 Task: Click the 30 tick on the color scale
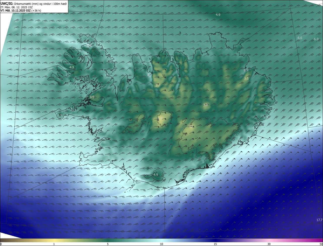[x=269, y=244]
